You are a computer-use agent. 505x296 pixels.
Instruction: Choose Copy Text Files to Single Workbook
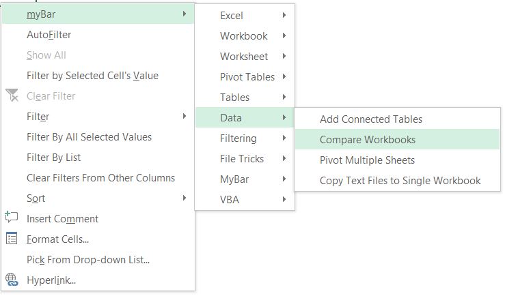pos(398,181)
